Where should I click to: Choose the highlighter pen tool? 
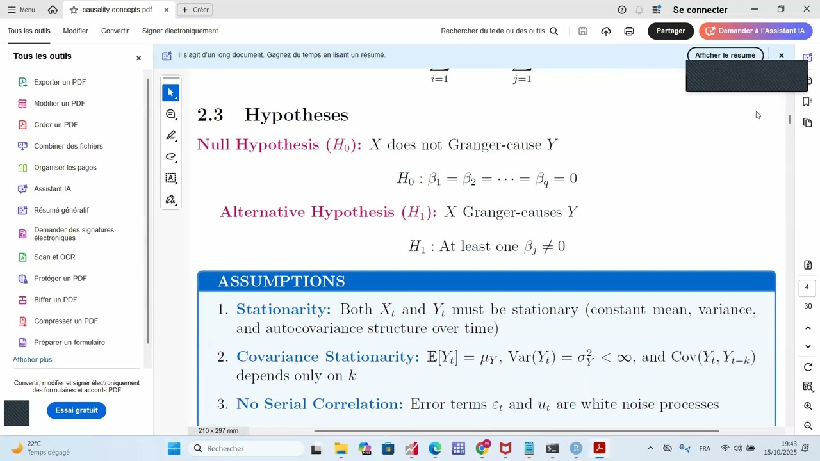pyautogui.click(x=171, y=135)
